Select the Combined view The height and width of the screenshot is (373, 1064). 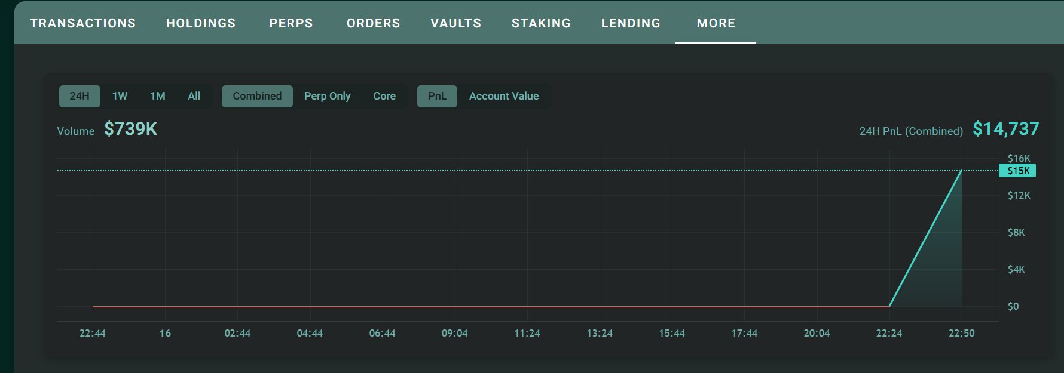click(257, 96)
